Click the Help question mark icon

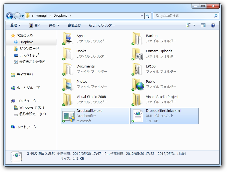[213, 25]
